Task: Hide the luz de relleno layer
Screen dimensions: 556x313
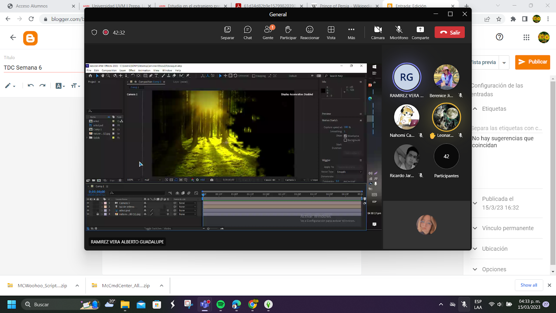Action: [88, 207]
